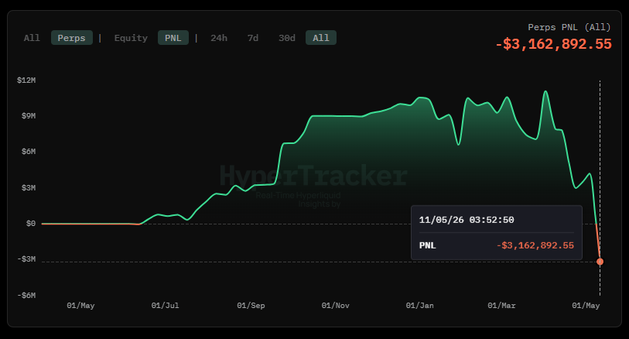Set time range to 7d

point(253,38)
